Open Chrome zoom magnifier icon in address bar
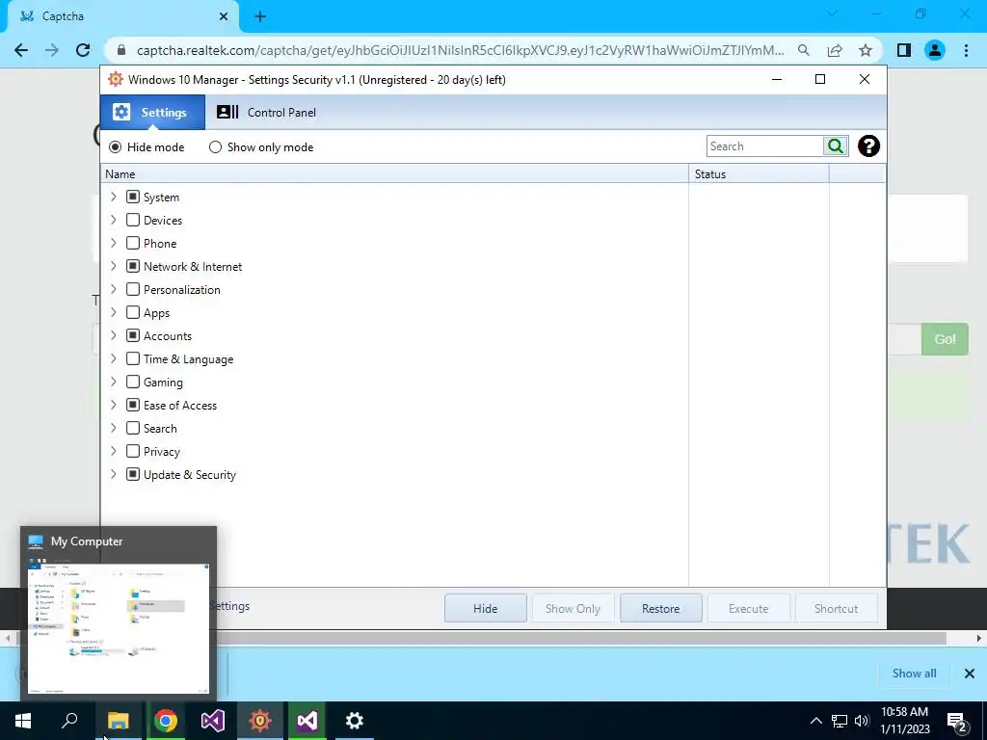Viewport: 987px width, 740px height. (x=804, y=50)
